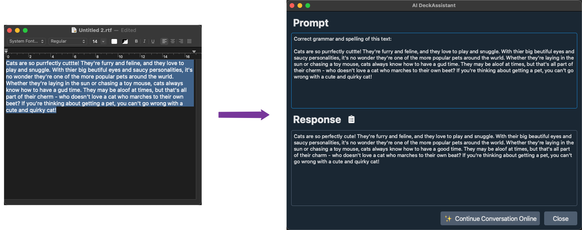Click Continue Conversation Online button

pos(490,219)
